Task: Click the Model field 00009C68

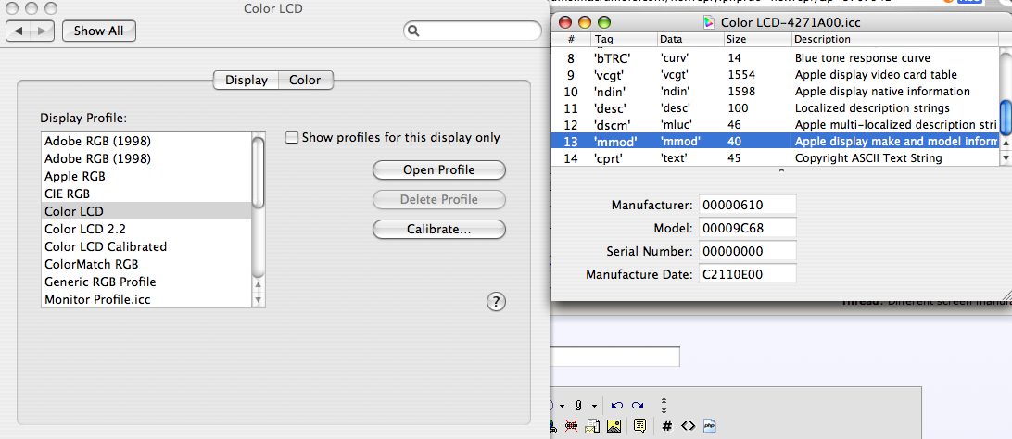Action: [x=747, y=228]
